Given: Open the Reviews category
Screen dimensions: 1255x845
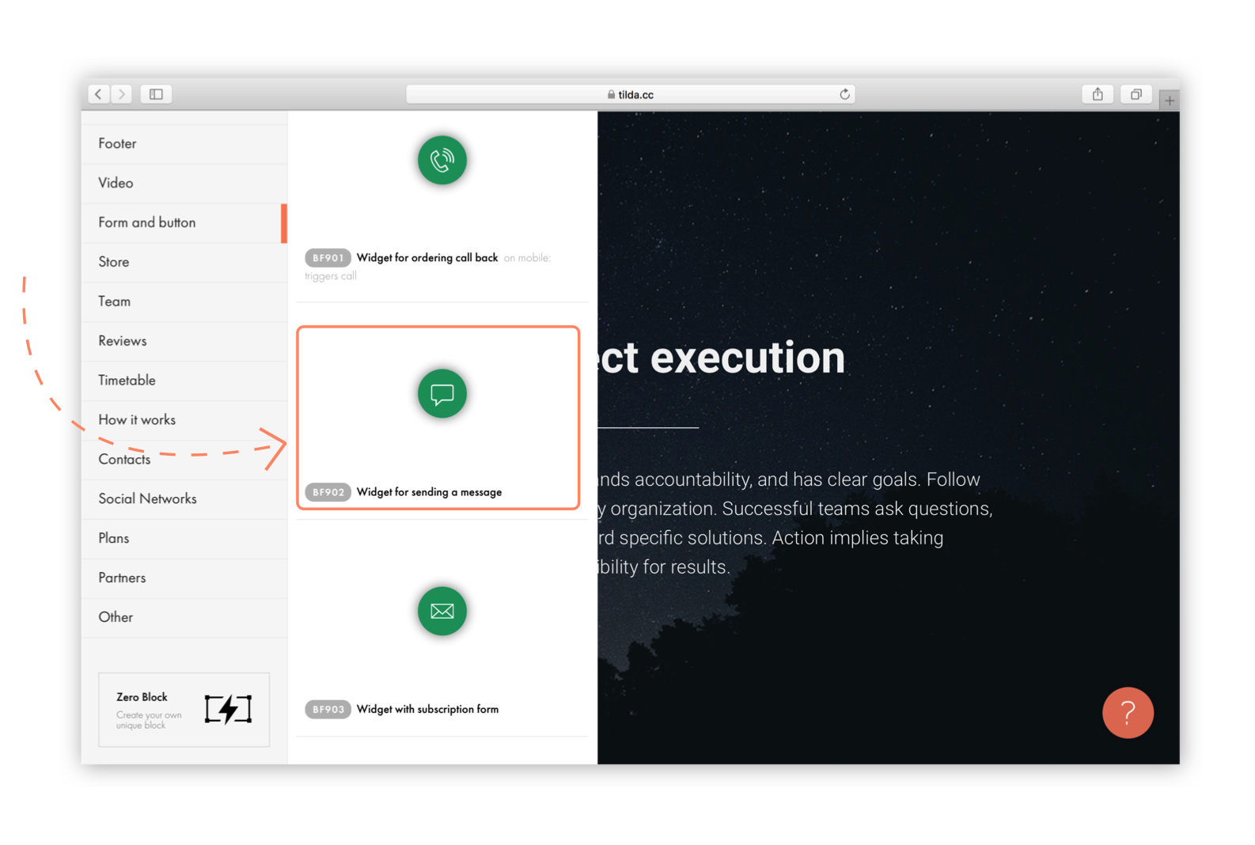Looking at the screenshot, I should (184, 342).
